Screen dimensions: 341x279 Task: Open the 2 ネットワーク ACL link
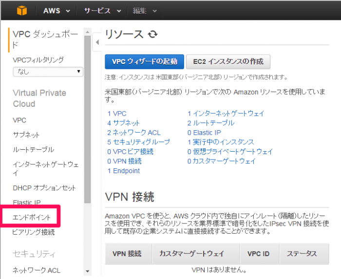click(x=134, y=132)
